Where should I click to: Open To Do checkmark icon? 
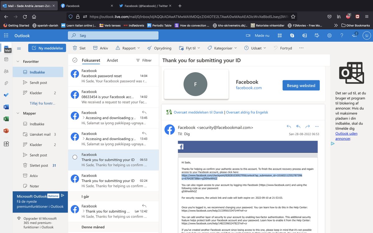(6, 95)
